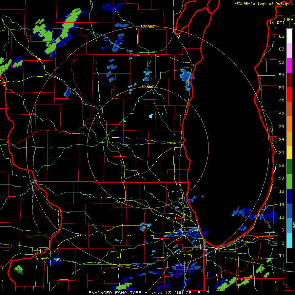Click the TOPS legend title
Image resolution: width=295 pixels, height=295 pixels.
[288, 20]
